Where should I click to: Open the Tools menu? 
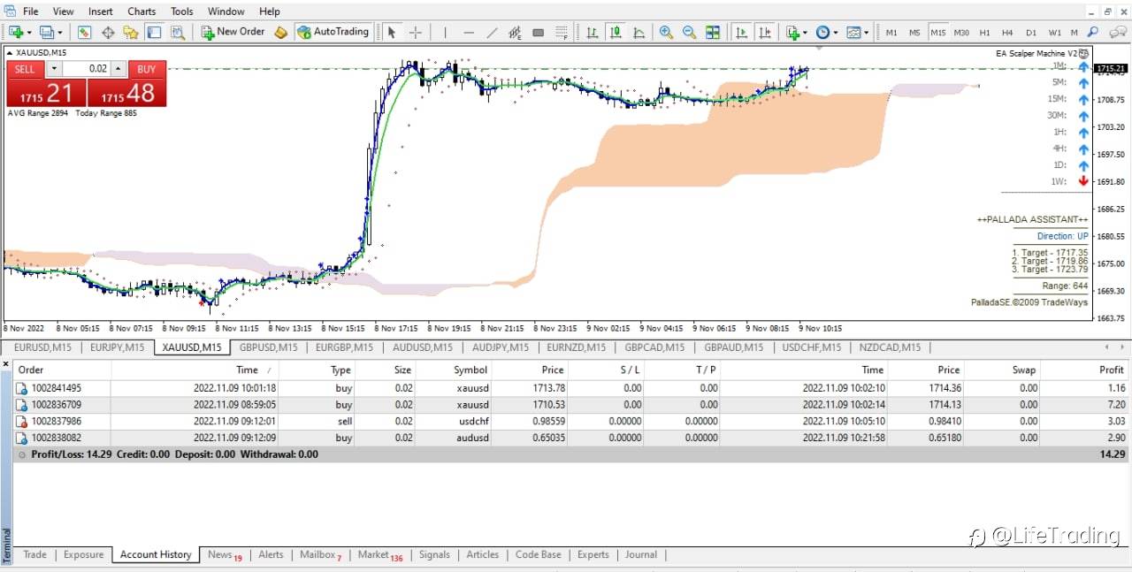(182, 11)
